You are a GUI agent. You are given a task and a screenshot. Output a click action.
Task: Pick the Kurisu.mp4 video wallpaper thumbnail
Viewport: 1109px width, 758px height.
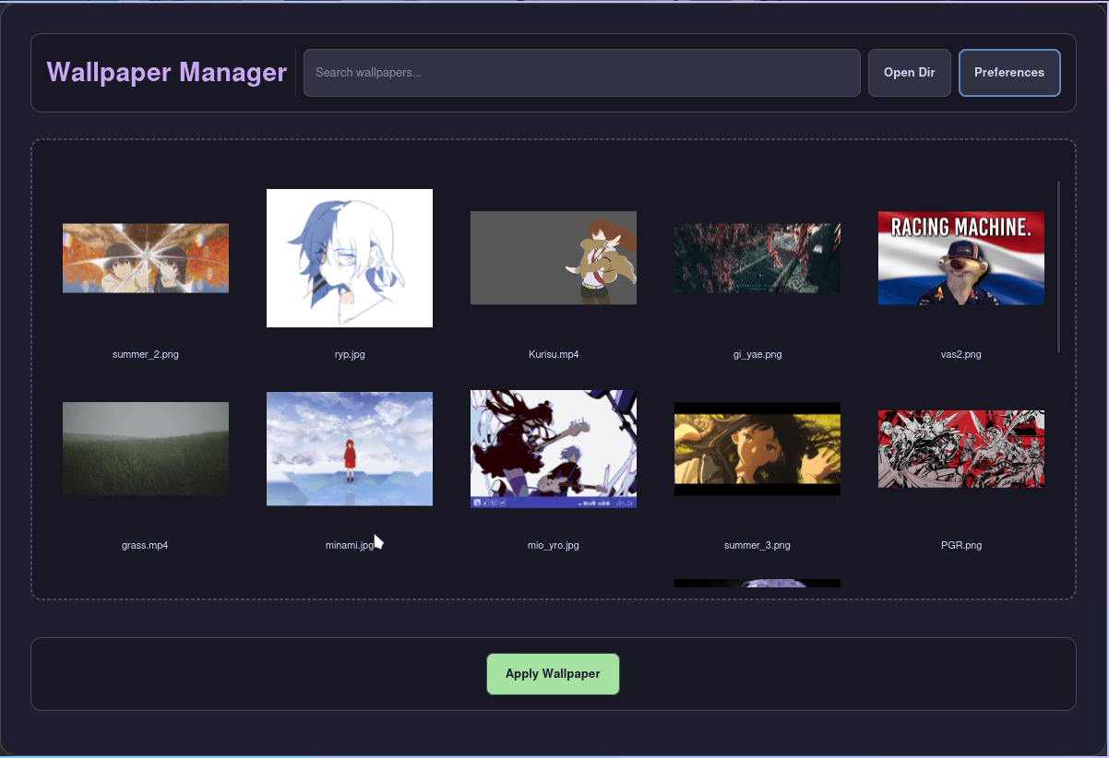pos(554,258)
